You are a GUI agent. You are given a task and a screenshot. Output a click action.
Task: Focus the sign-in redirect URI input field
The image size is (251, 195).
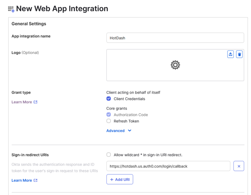168,166
